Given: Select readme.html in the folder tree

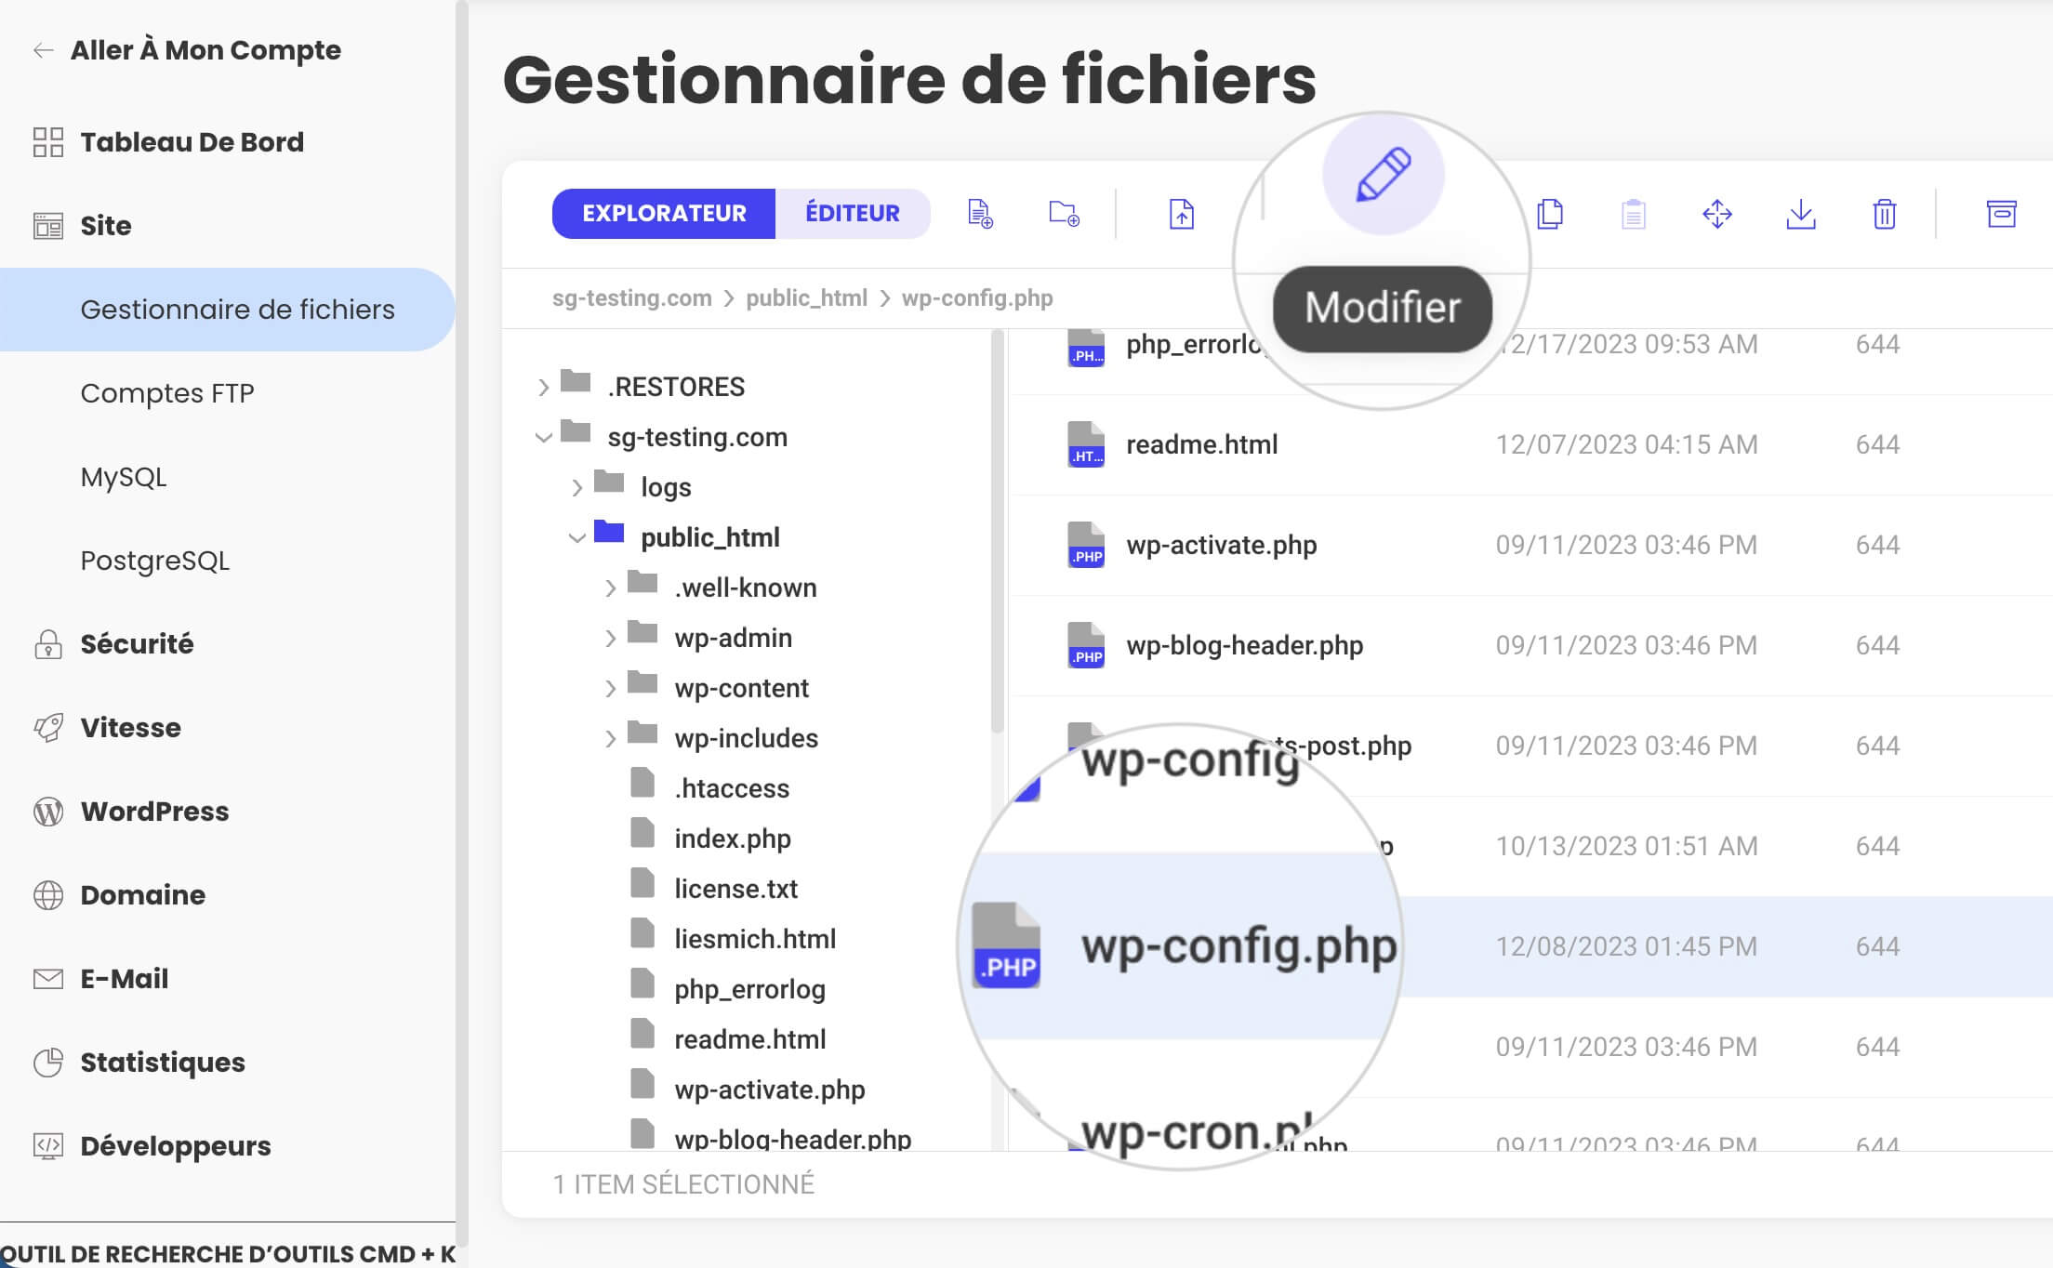Looking at the screenshot, I should tap(749, 1040).
